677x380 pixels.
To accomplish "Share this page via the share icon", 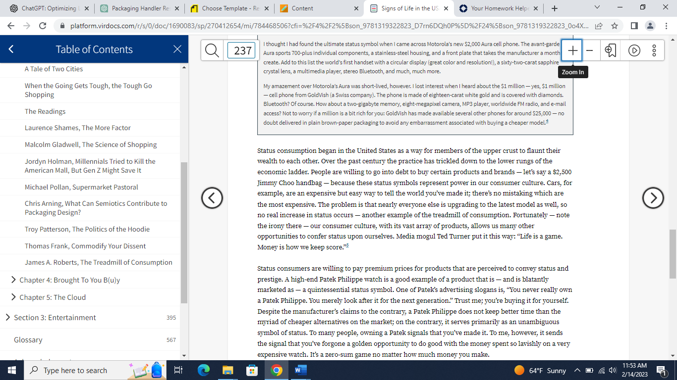I will [599, 26].
